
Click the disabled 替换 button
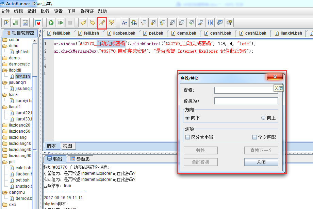point(201,151)
